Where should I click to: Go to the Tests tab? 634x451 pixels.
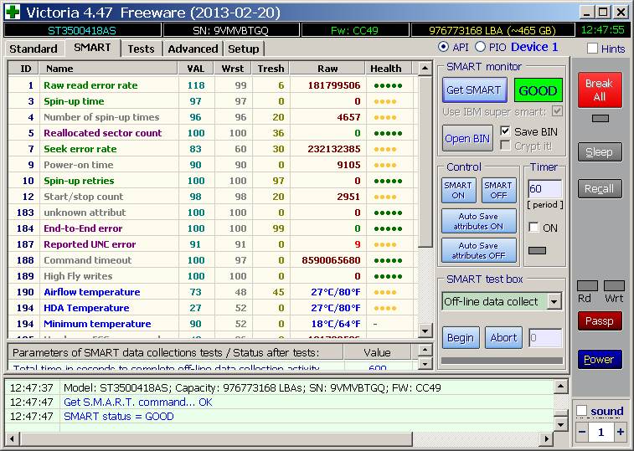click(141, 49)
